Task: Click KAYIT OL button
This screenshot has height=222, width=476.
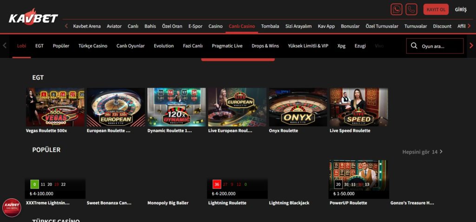Action: 436,9
